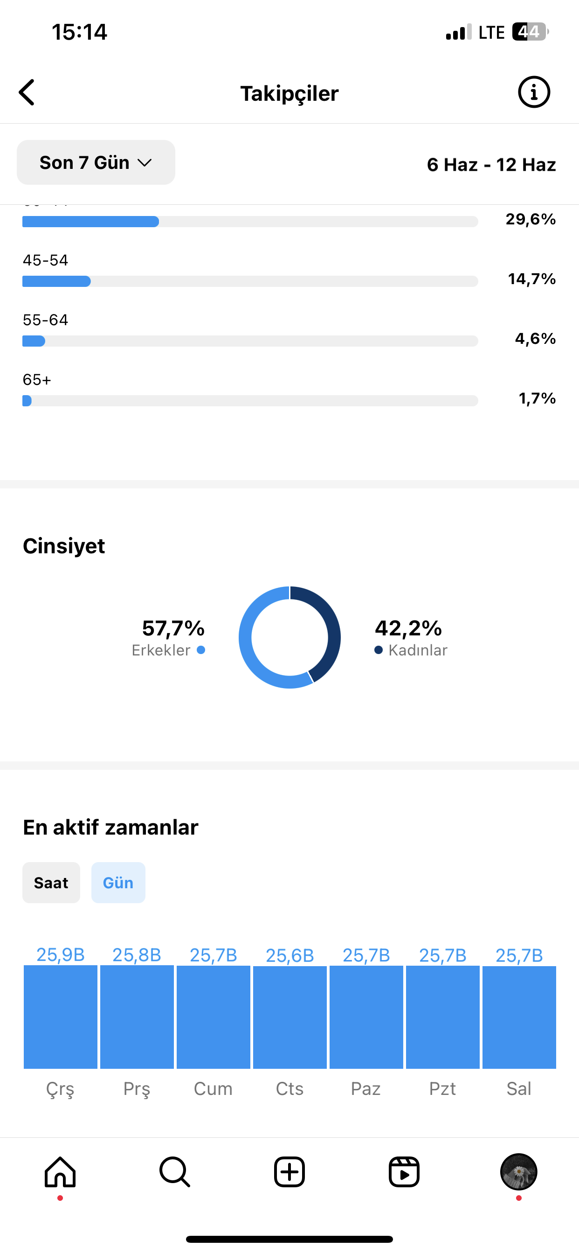Screen dimensions: 579x1254
Task: Tap the Erkekler 57,7% legend label
Action: [x=168, y=637]
